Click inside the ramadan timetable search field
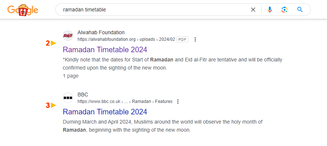This screenshot has height=146, width=327. [x=154, y=10]
